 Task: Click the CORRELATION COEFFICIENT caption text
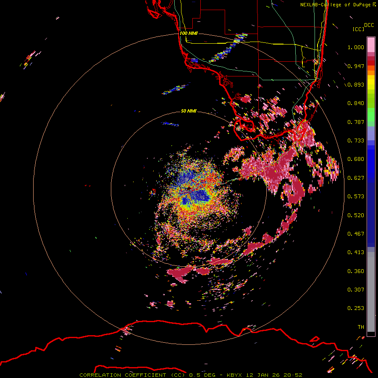[123, 375]
